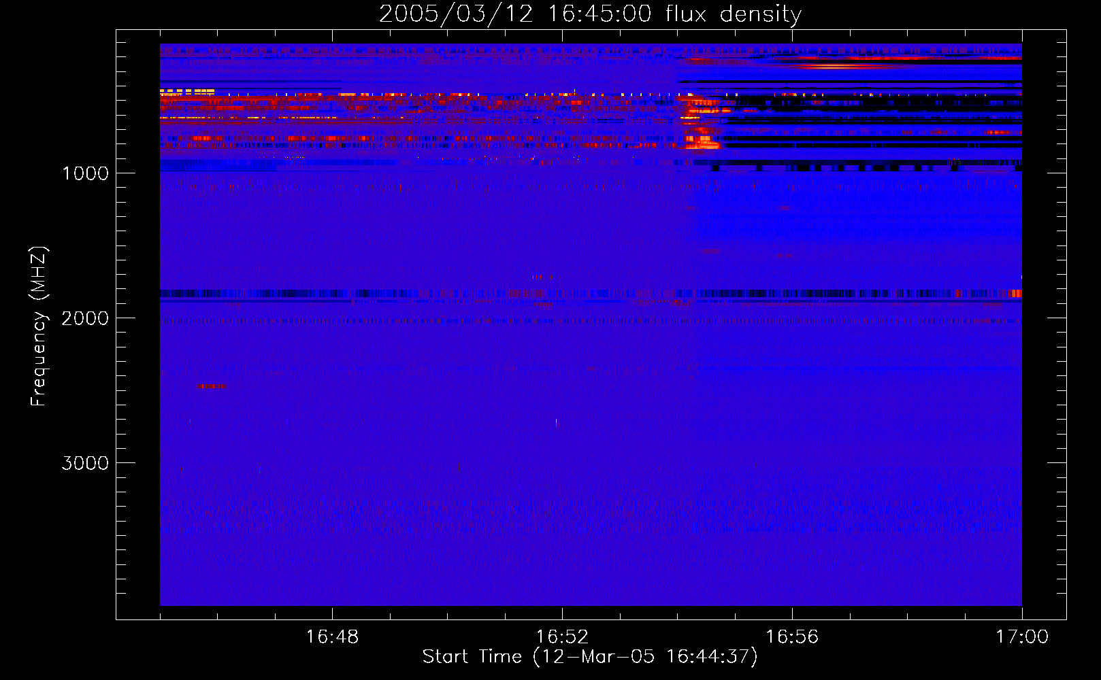Click the 1000 frequency tick label
This screenshot has width=1101, height=680.
pyautogui.click(x=86, y=173)
